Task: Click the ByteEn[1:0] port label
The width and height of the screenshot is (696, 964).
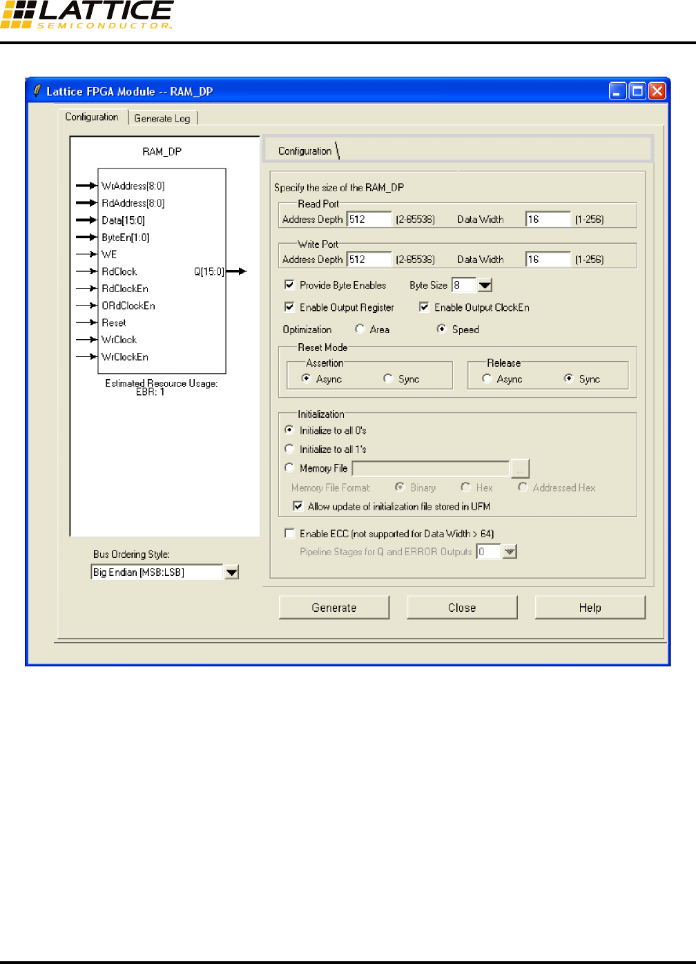Action: pyautogui.click(x=126, y=237)
